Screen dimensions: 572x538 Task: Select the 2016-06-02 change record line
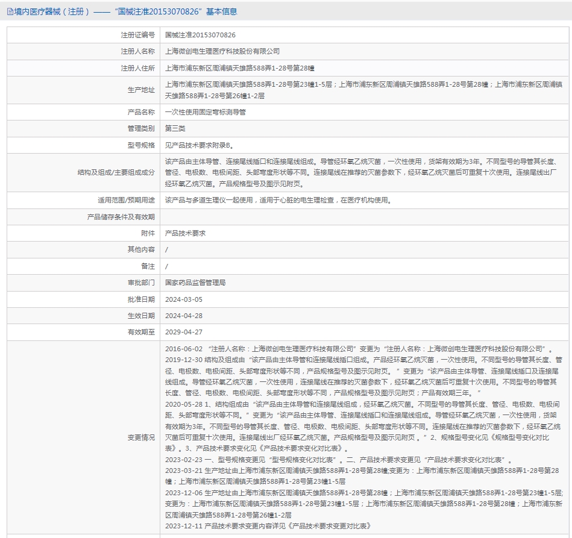coord(359,349)
